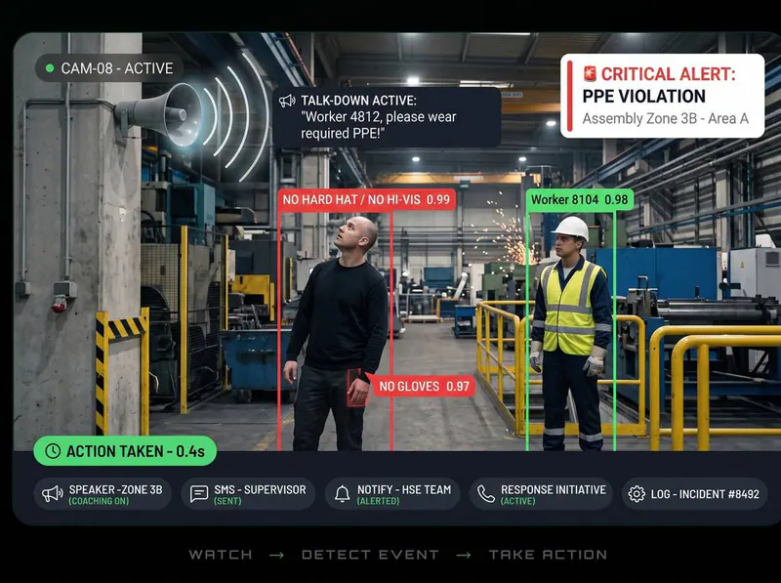Click the WATCH step label

(x=221, y=555)
